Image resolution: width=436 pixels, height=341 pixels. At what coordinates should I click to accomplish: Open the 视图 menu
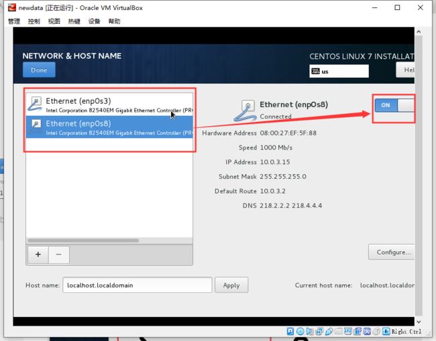point(54,21)
